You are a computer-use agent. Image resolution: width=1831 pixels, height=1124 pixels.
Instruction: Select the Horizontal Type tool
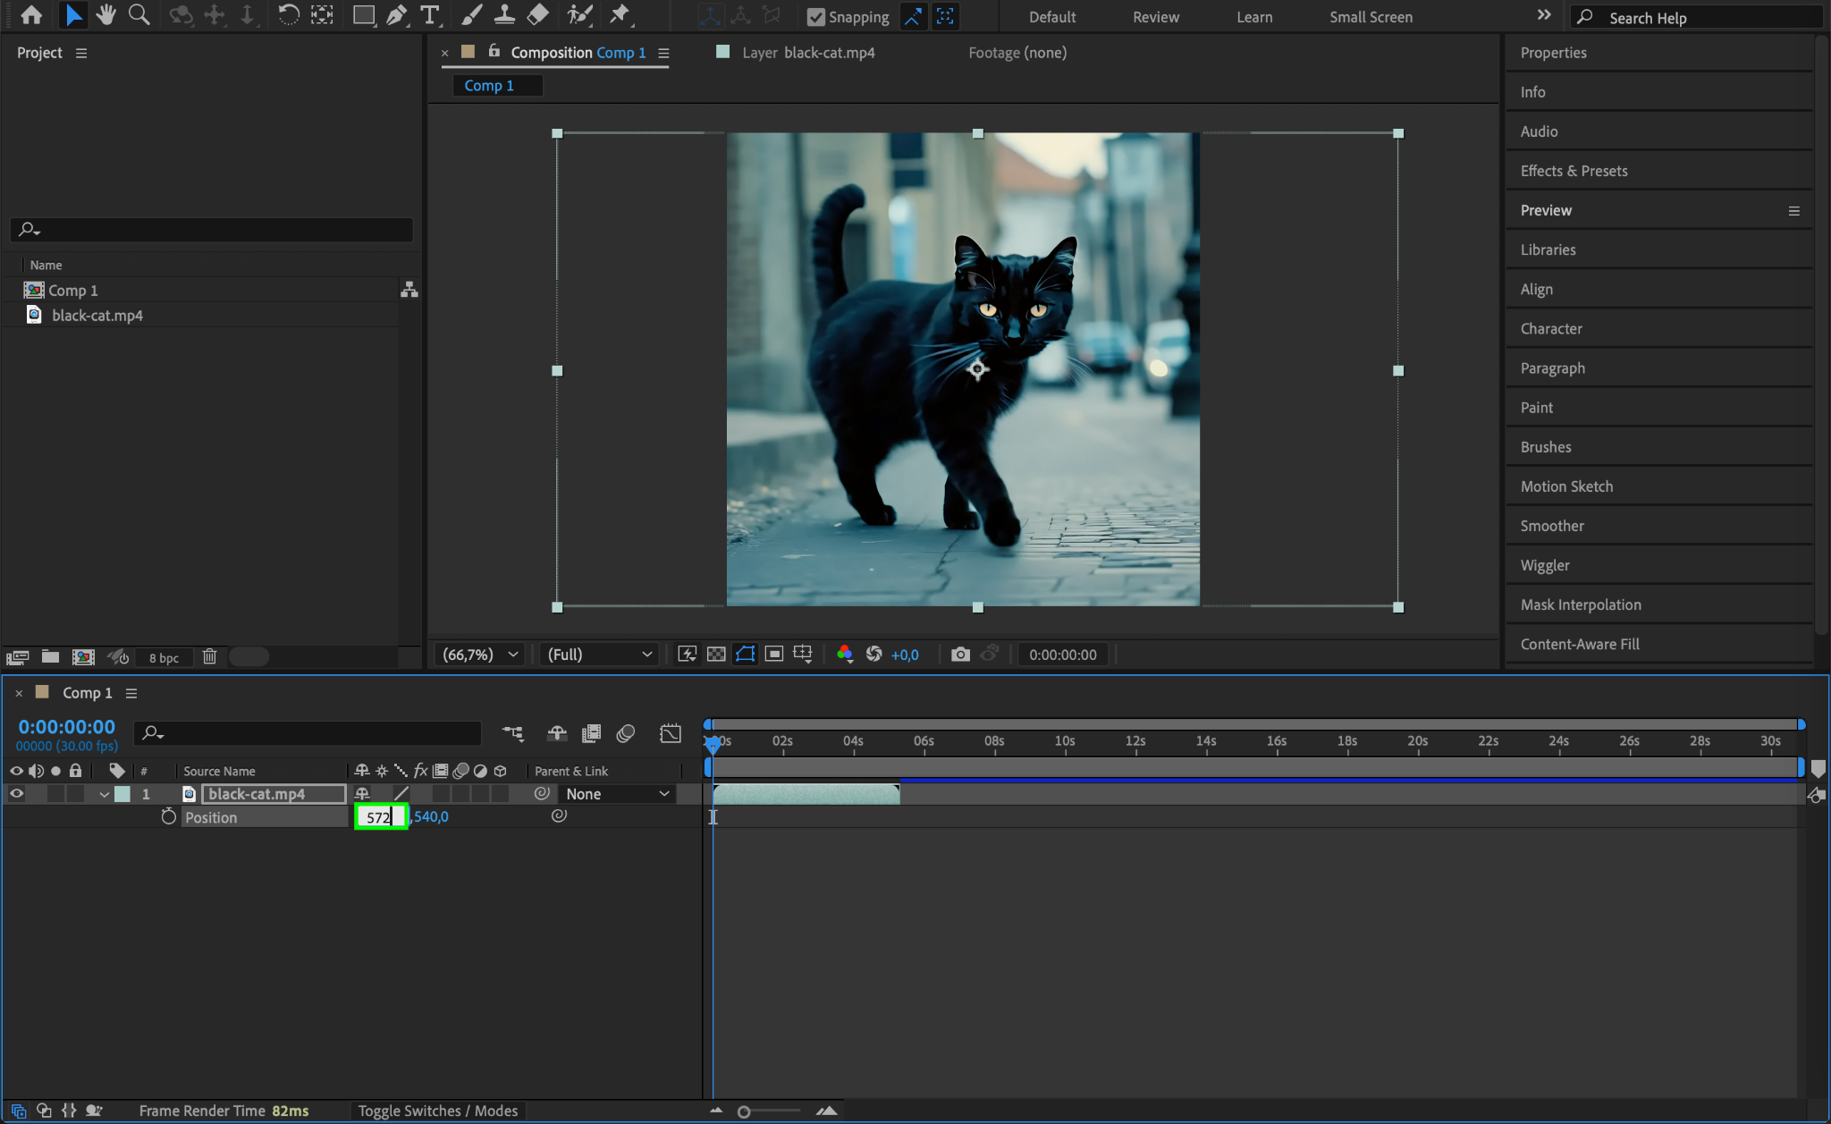tap(430, 15)
